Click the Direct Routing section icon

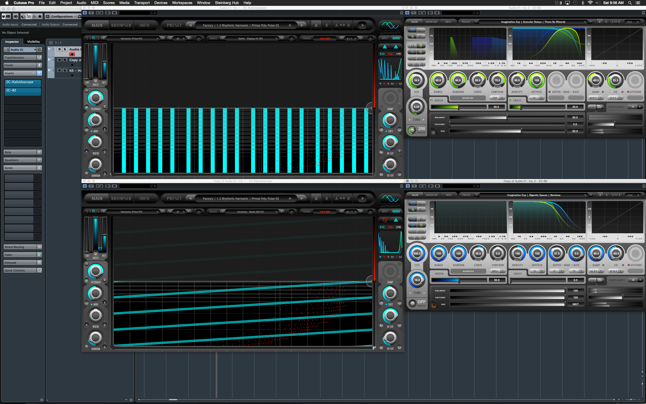tap(39, 247)
